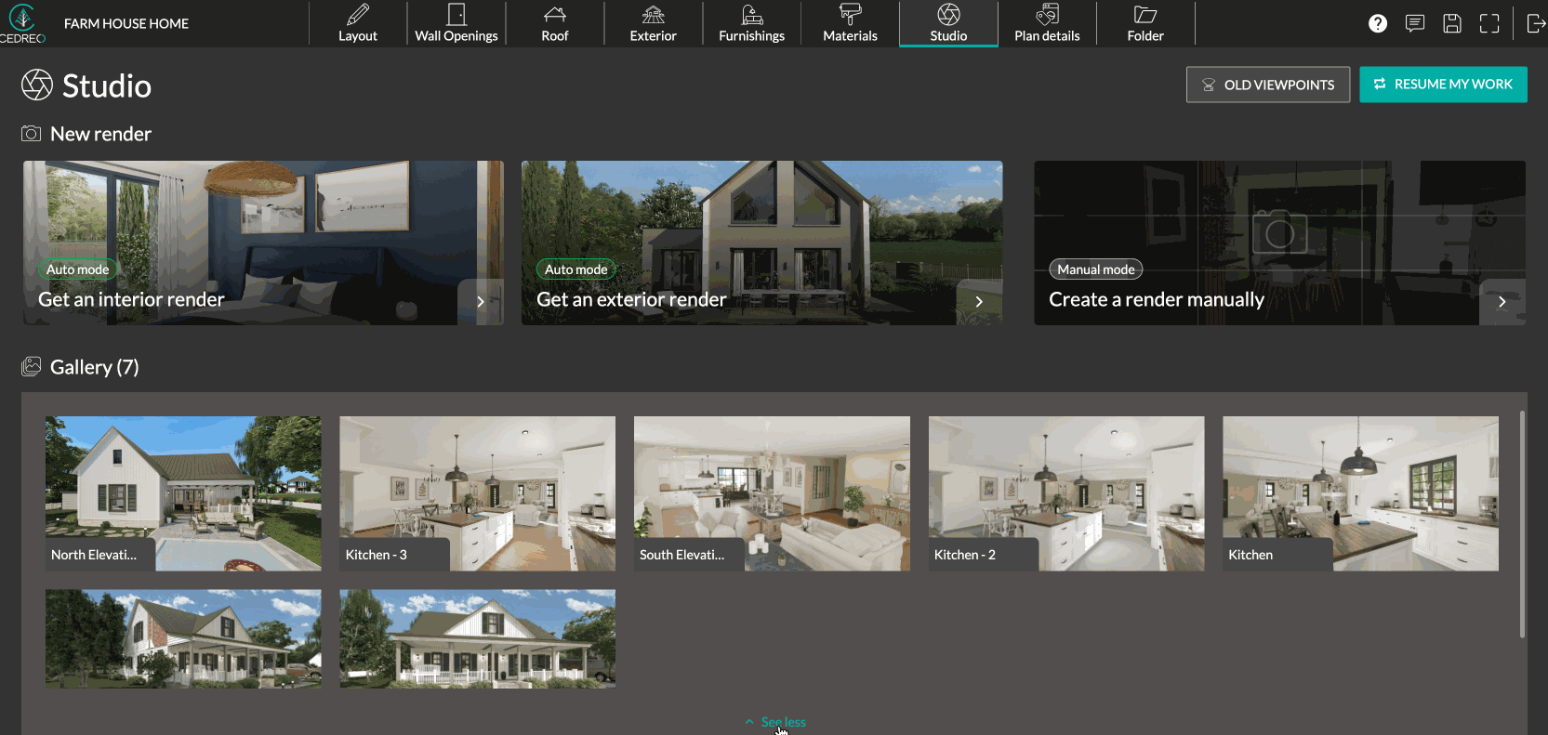Click the Manual mode badge
This screenshot has width=1548, height=735.
[1096, 269]
